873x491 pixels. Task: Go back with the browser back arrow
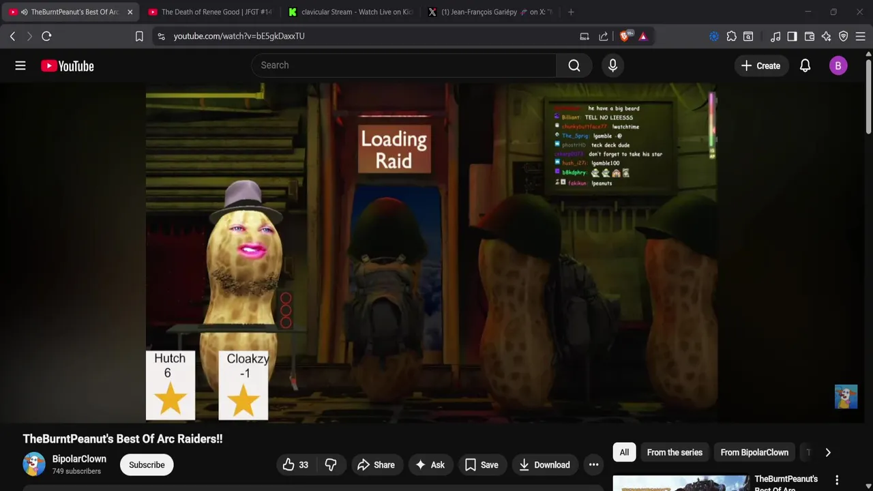pyautogui.click(x=12, y=36)
